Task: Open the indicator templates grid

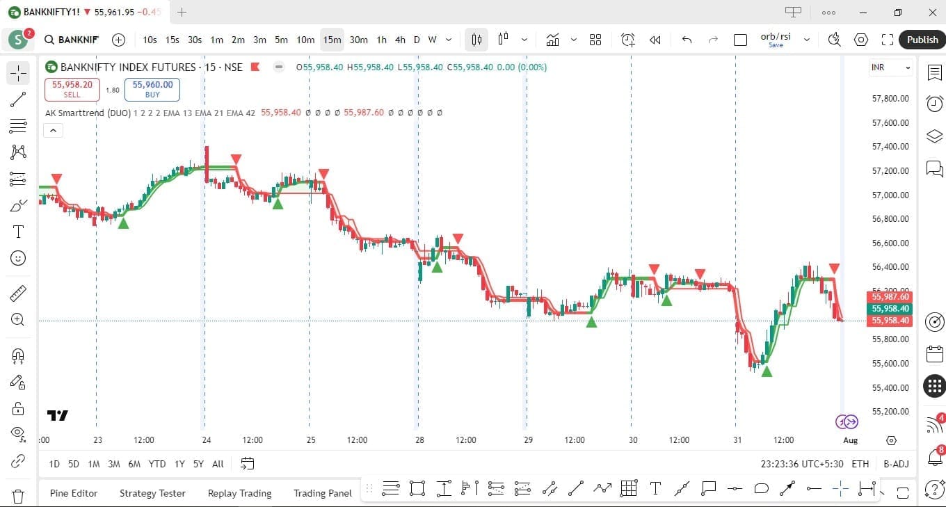Action: tap(595, 40)
